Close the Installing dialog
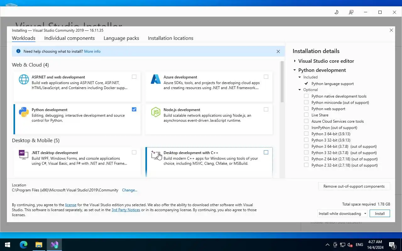This screenshot has width=402, height=251. [x=391, y=30]
